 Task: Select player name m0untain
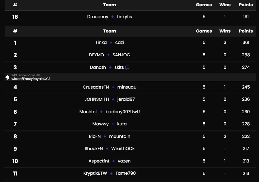click(x=120, y=136)
